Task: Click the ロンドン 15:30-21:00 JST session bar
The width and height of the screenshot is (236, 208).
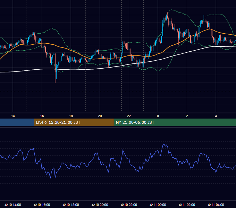Action: [x=74, y=122]
